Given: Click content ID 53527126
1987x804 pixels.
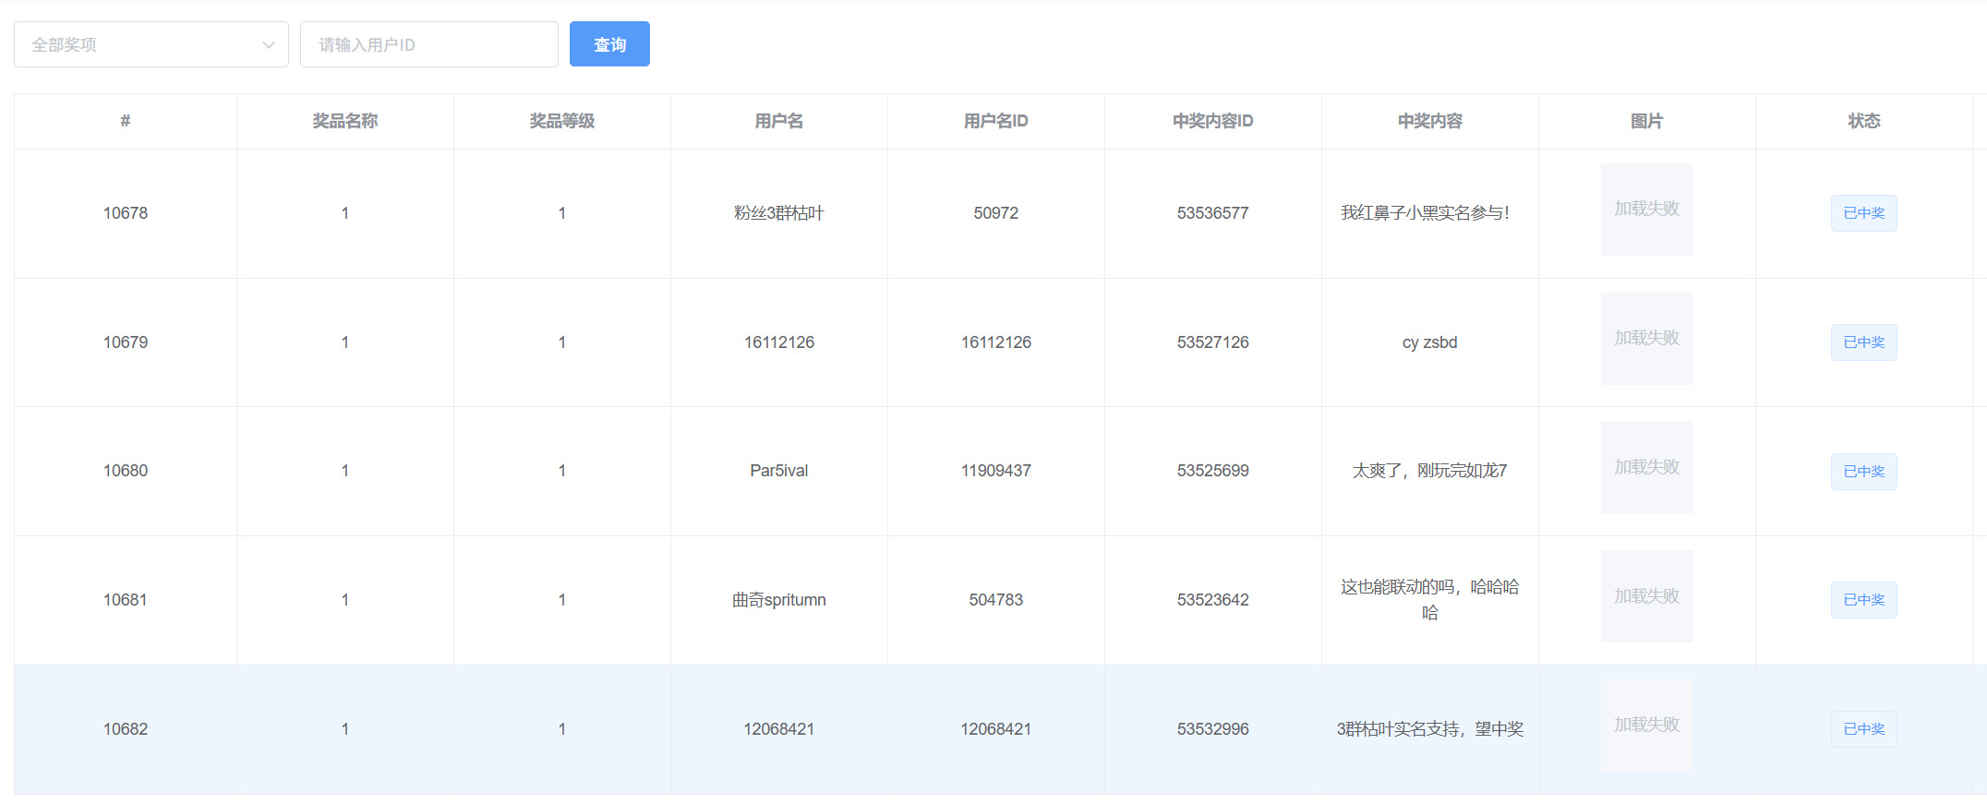Looking at the screenshot, I should [1213, 342].
